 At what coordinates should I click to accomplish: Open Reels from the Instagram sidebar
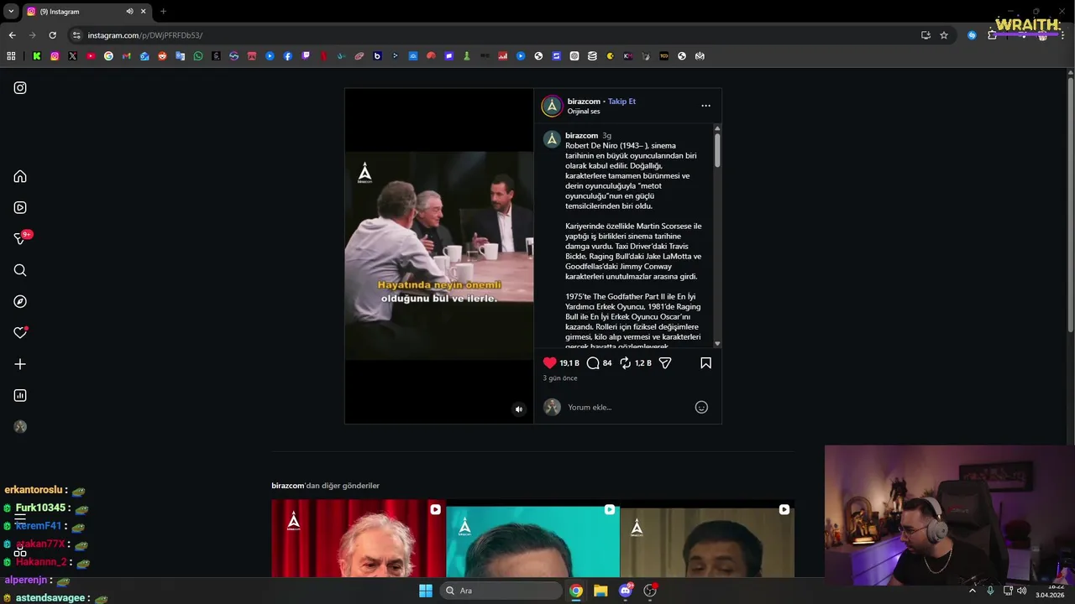[x=20, y=207]
